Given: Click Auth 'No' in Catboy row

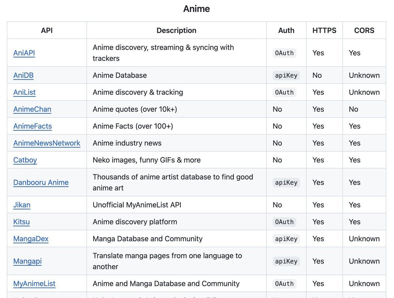Looking at the screenshot, I should click(x=277, y=160).
